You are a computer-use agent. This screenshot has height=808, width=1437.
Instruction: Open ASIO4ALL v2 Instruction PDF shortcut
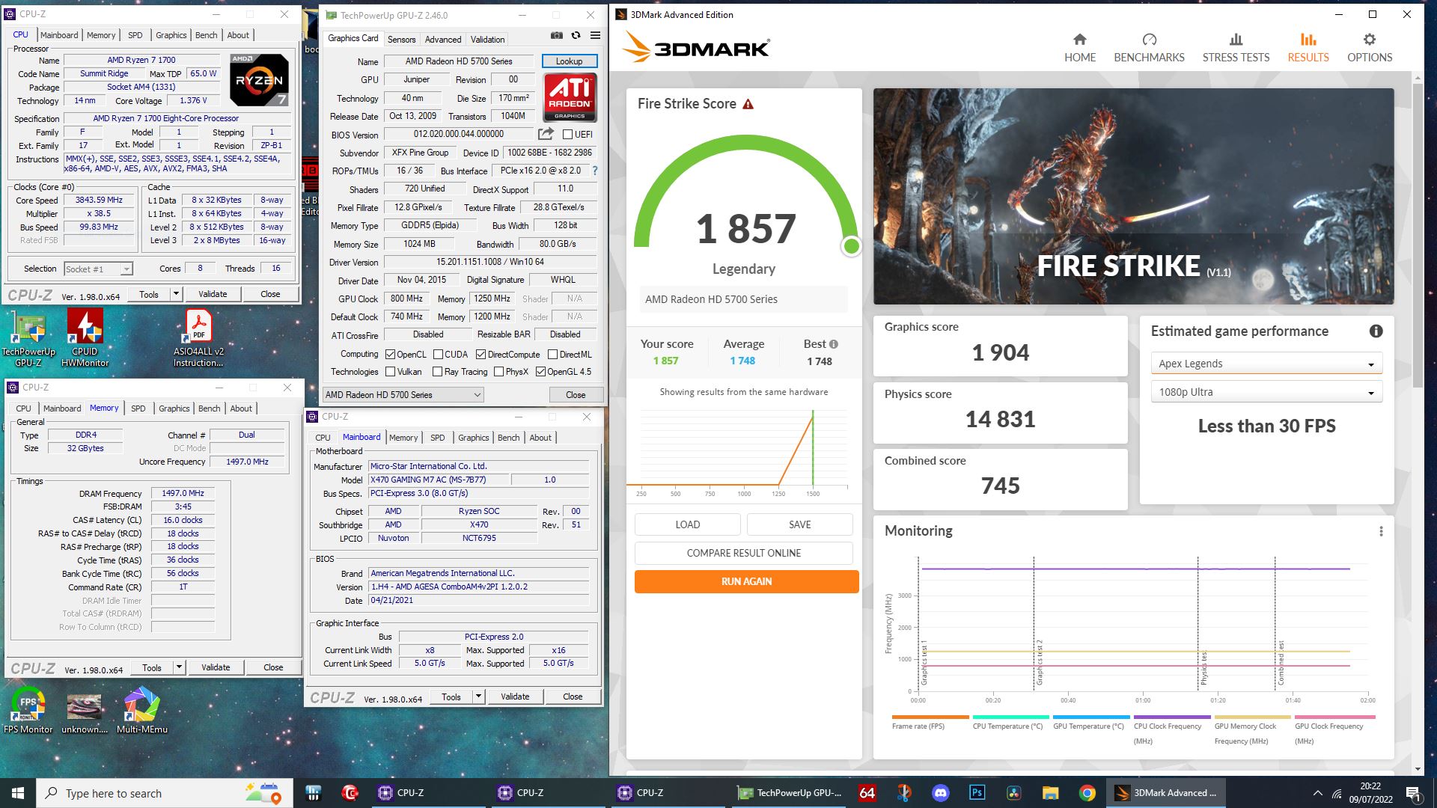(198, 338)
